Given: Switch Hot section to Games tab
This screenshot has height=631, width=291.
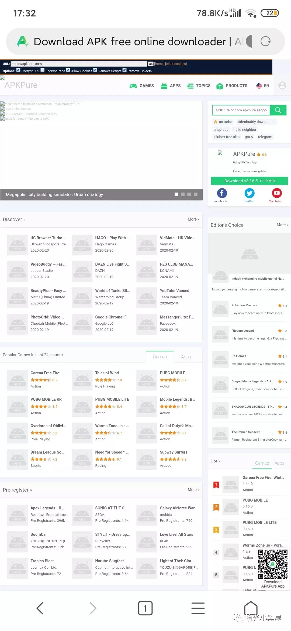Looking at the screenshot, I should click(262, 463).
